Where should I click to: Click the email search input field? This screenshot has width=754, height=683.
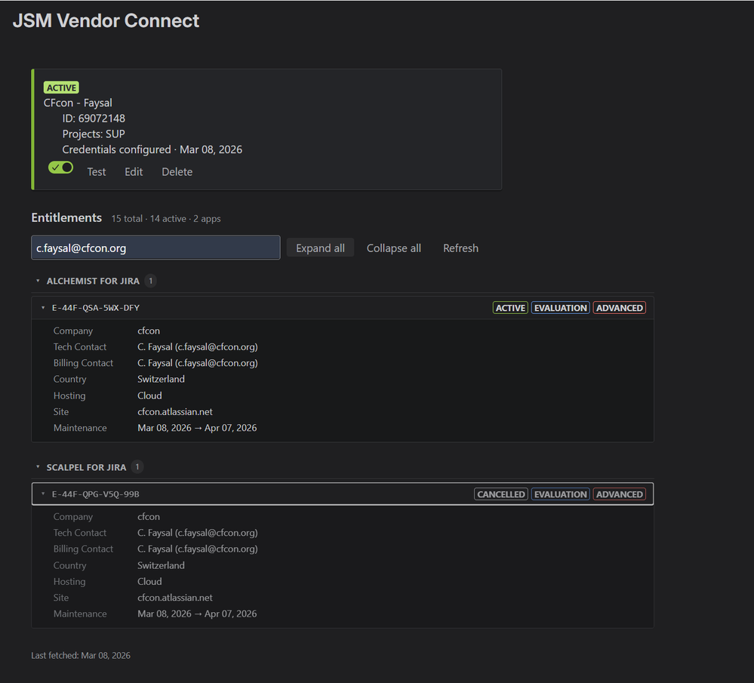155,247
